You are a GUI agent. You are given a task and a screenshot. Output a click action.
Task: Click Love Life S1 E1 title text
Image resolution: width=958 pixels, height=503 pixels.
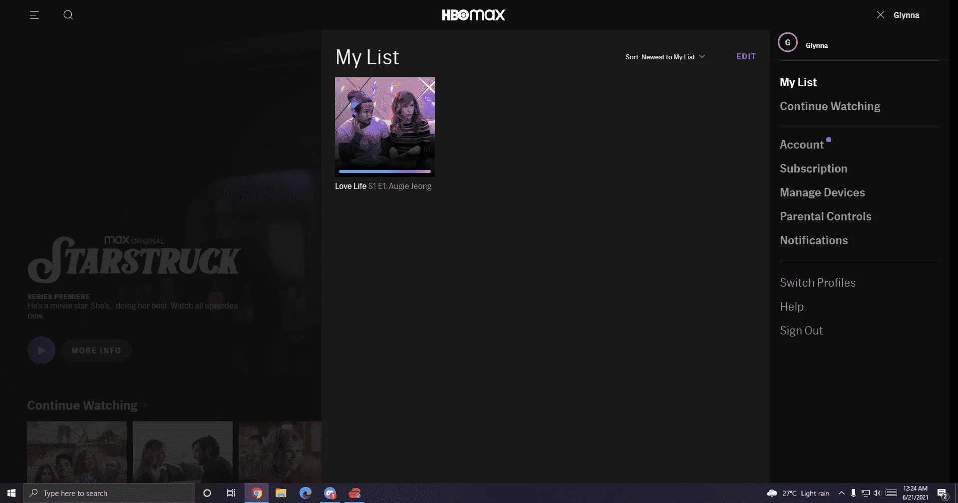383,186
